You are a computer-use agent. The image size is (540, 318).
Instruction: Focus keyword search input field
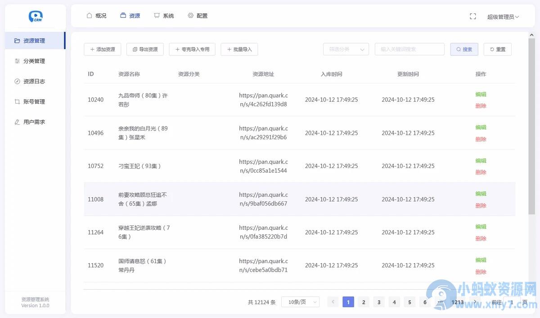[x=409, y=49]
